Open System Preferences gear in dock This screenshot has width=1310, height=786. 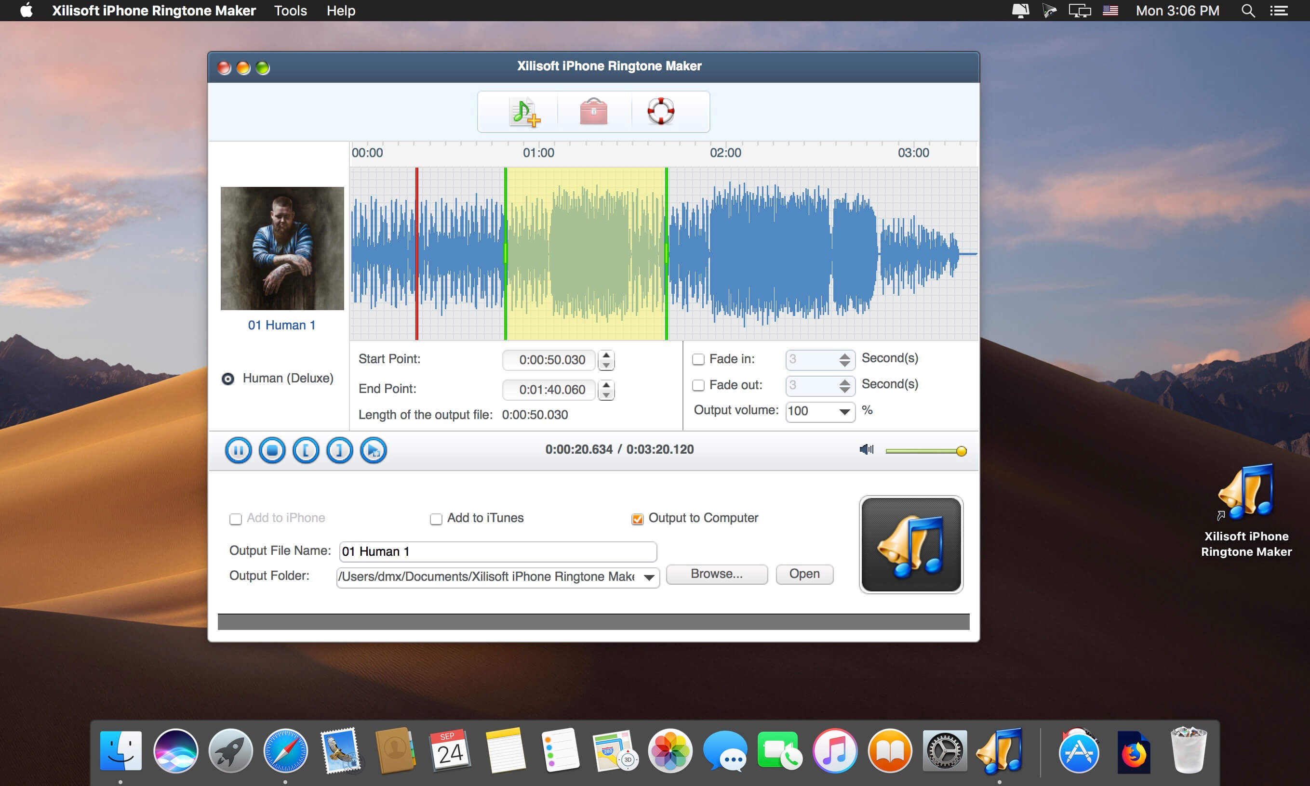coord(944,751)
